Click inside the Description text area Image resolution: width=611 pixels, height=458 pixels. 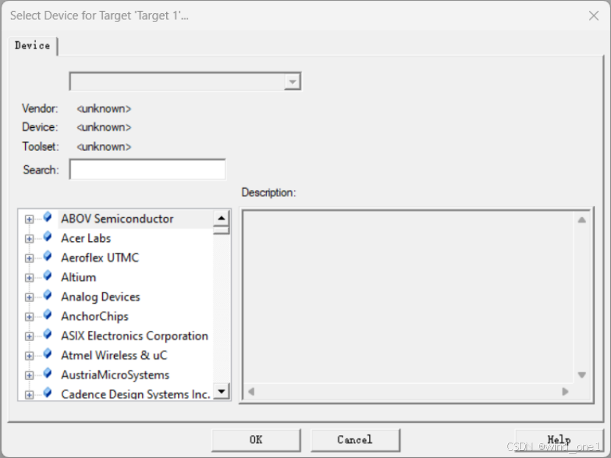408,298
